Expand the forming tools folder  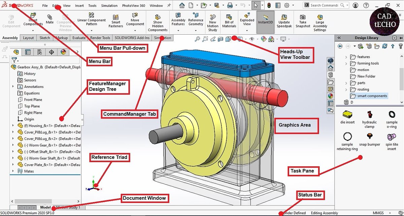pos(346,63)
